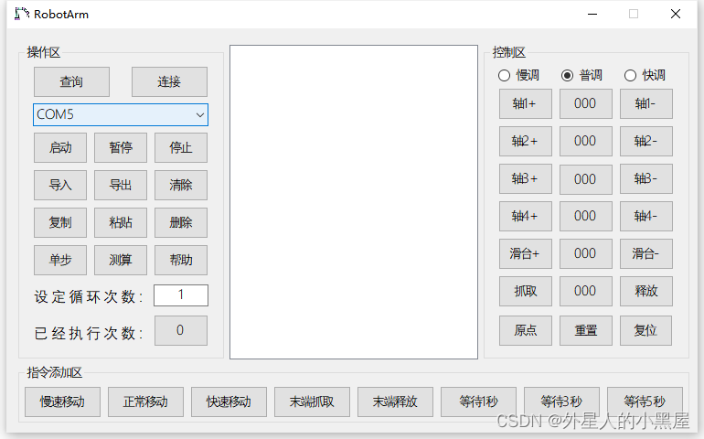Click the 停止 stop button
Image resolution: width=704 pixels, height=439 pixels.
coord(181,147)
